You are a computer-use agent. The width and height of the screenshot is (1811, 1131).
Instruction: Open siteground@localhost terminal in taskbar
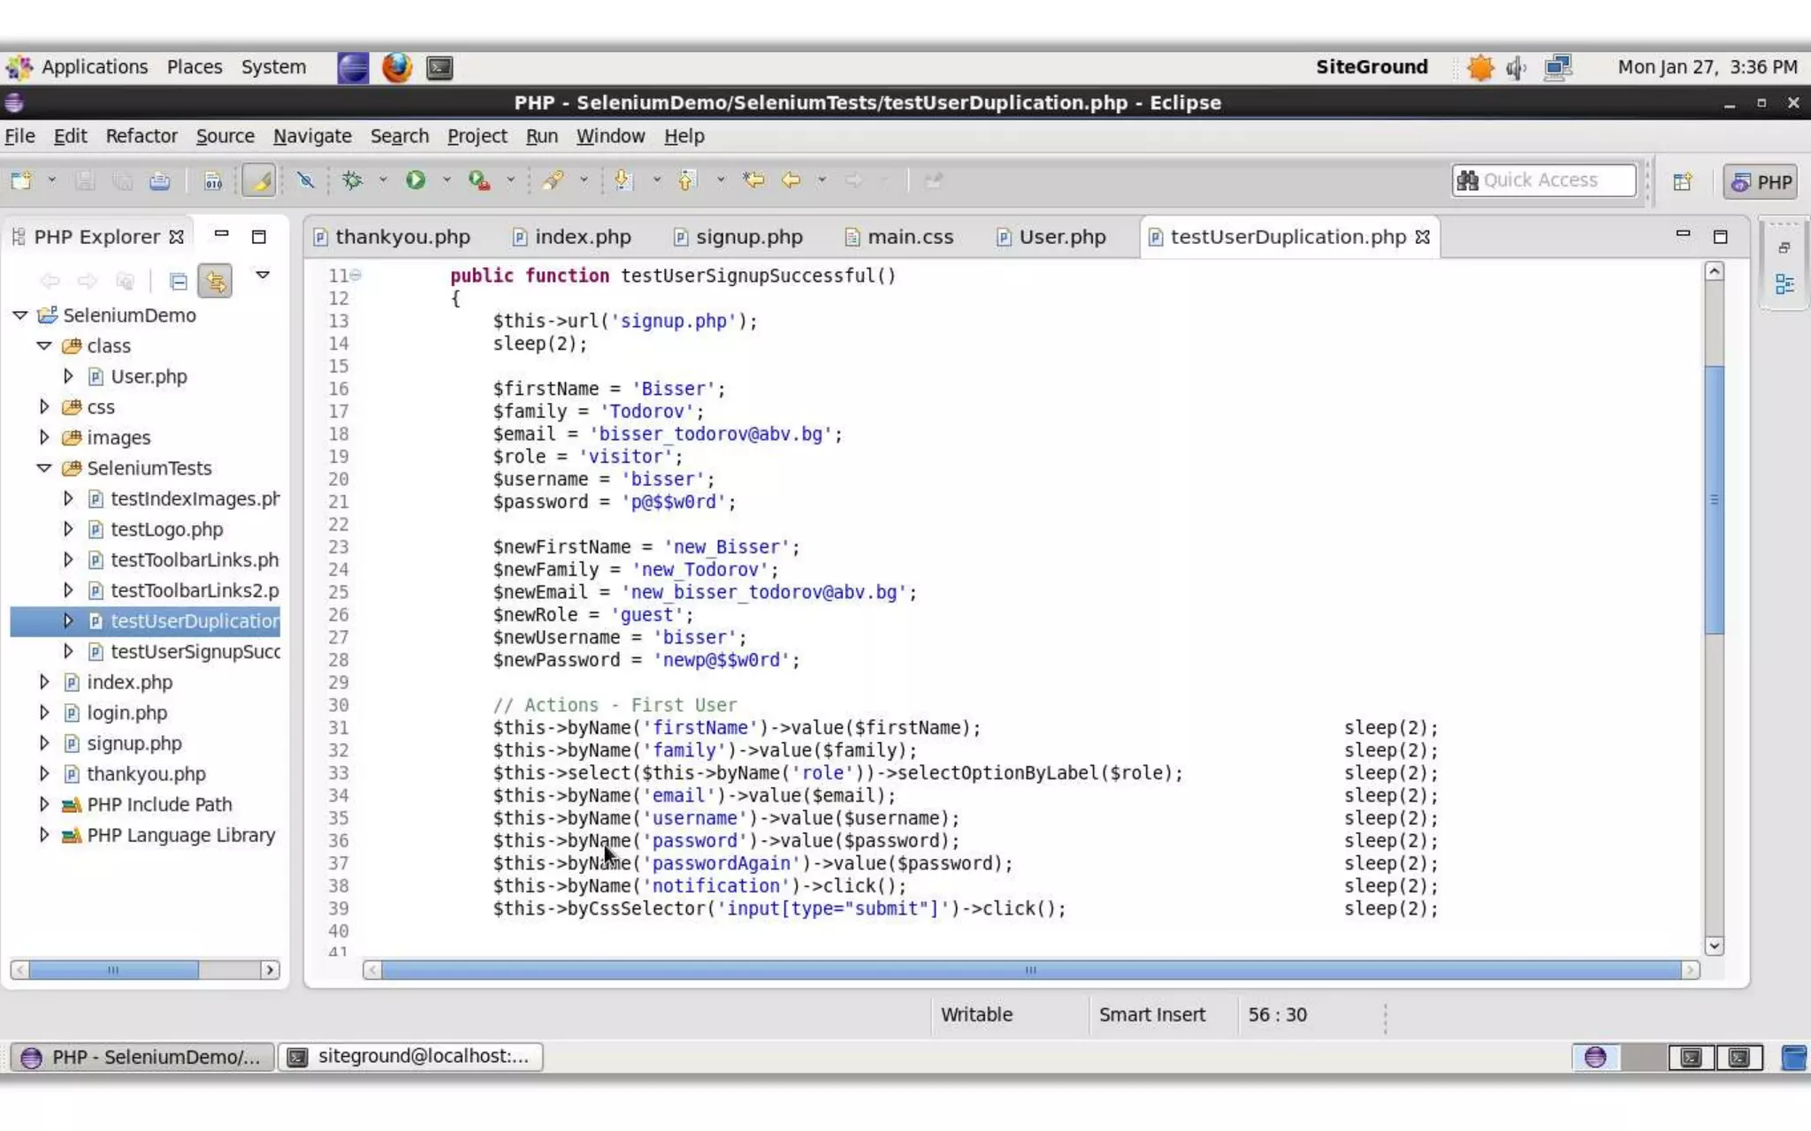410,1057
